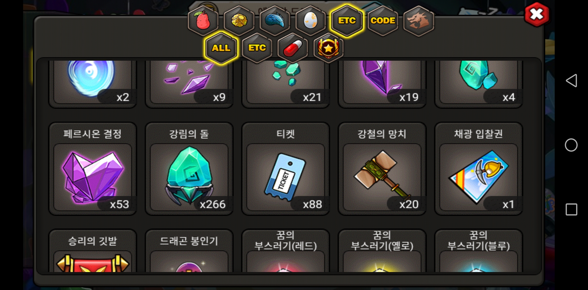Open the CODE tab

point(383,20)
